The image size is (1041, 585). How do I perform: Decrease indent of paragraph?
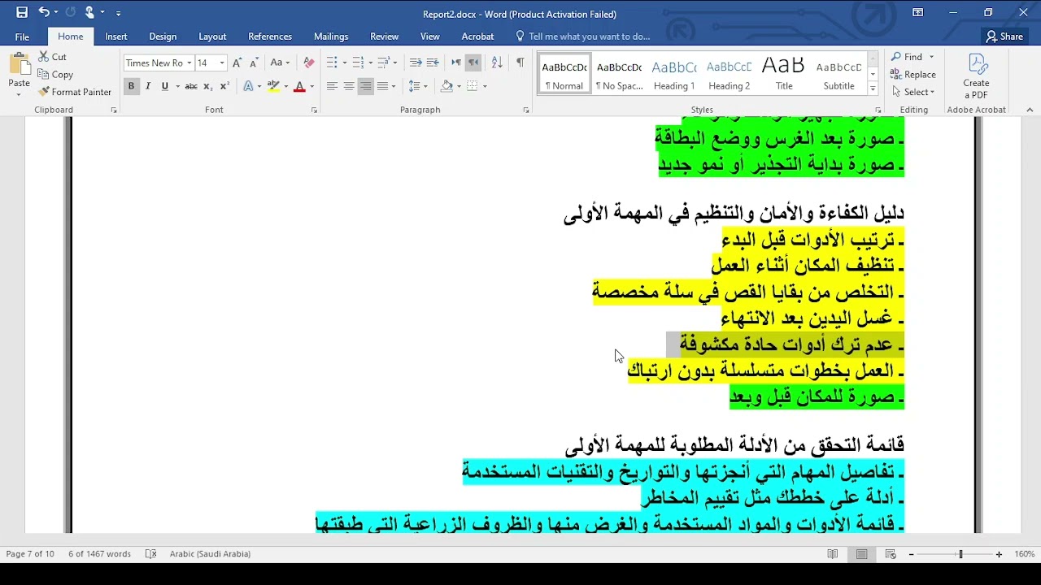point(416,63)
